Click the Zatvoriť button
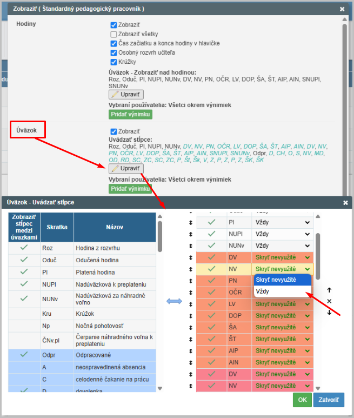The height and width of the screenshot is (418, 354). [329, 400]
